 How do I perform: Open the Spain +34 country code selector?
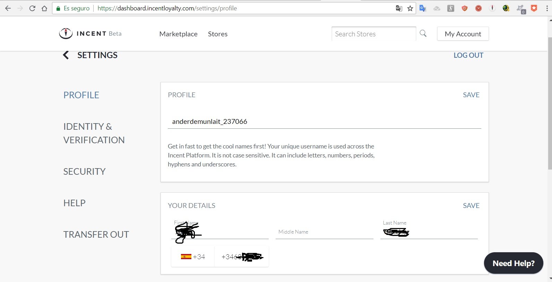193,257
